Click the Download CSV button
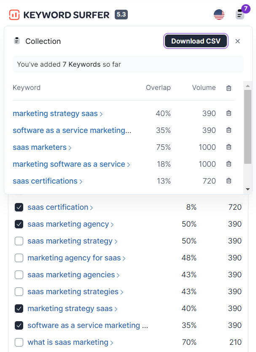The image size is (256, 352). coord(196,41)
